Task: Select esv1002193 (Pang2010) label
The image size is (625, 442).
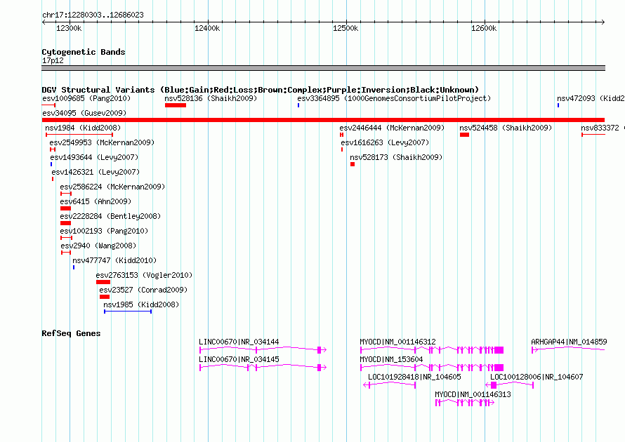Action: pos(104,231)
